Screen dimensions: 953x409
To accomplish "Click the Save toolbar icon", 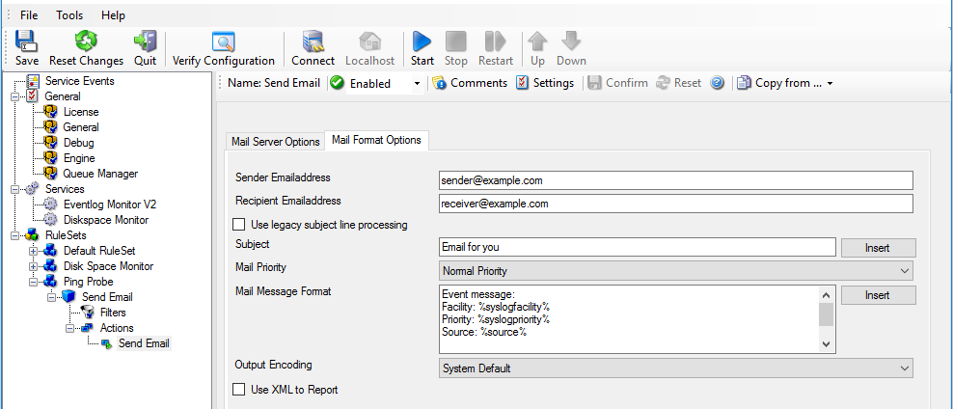I will click(x=27, y=41).
